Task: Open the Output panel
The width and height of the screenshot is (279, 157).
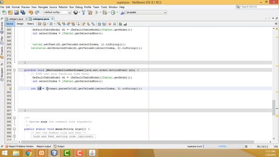Action: click(59, 147)
